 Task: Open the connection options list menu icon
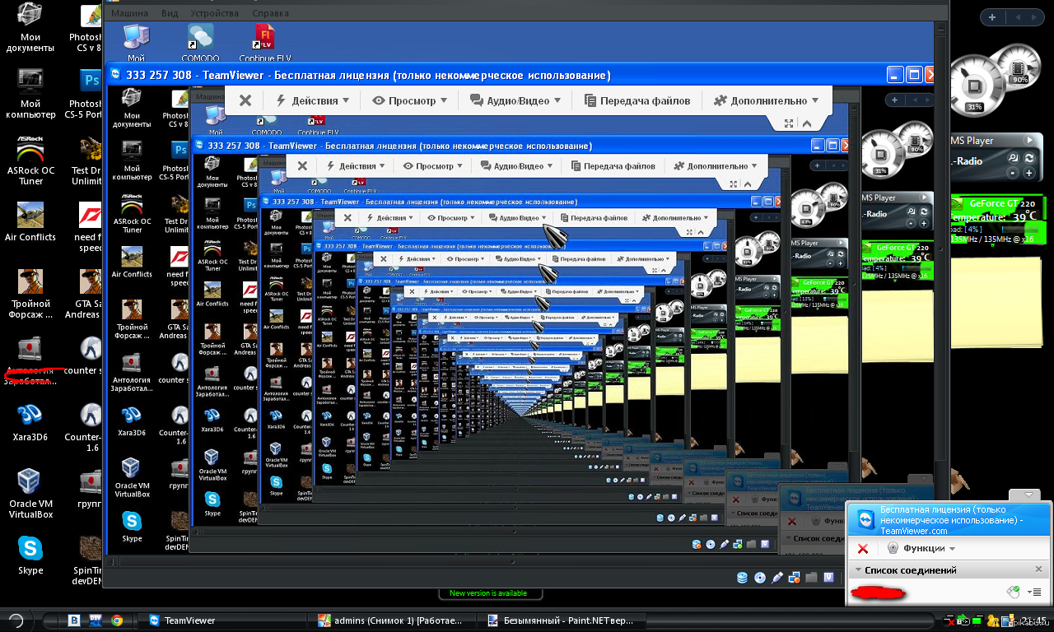[1036, 592]
